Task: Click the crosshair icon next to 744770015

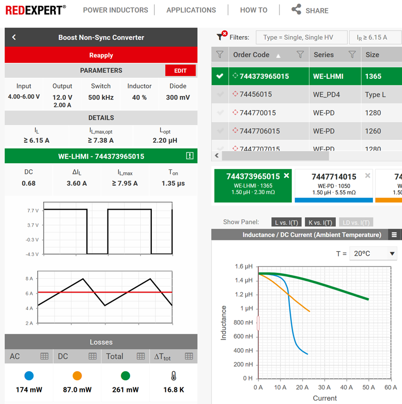Action: 235,112
